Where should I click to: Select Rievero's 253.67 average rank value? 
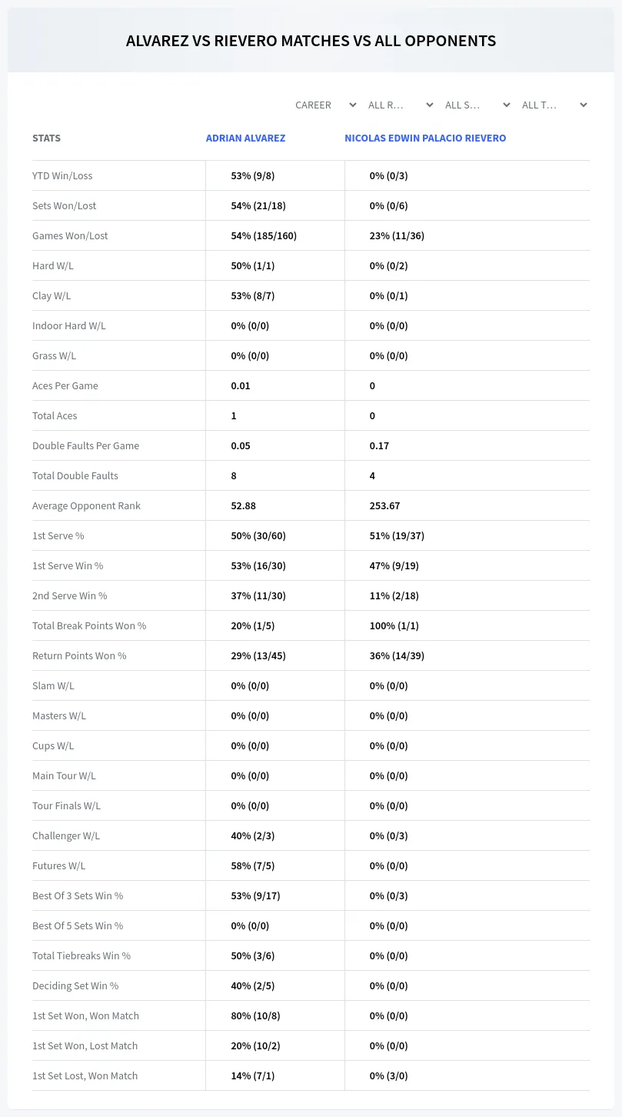pyautogui.click(x=384, y=505)
